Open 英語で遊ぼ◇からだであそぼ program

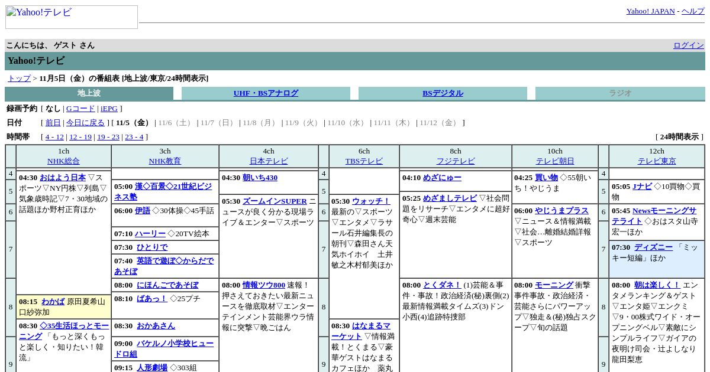click(164, 266)
